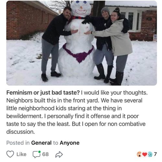Viewport: 162px width, 162px height.
Task: Click the word "discussion." in post text
Action: click(21, 132)
